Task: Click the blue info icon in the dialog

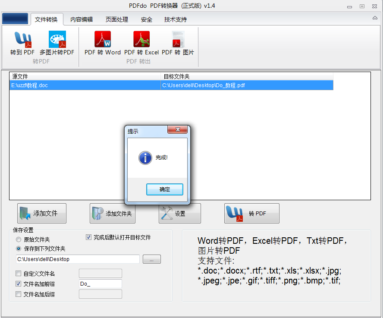Action: tap(144, 158)
